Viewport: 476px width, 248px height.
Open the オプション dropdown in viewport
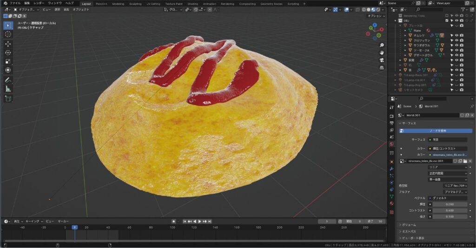tap(377, 16)
